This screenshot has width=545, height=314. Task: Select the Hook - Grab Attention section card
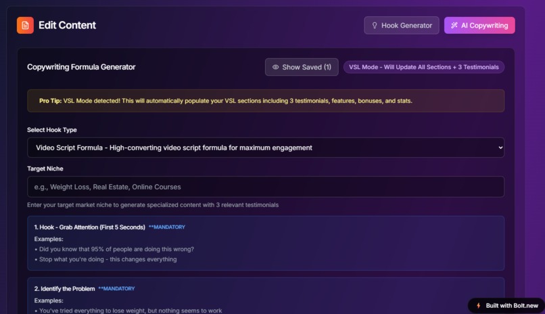[266, 243]
